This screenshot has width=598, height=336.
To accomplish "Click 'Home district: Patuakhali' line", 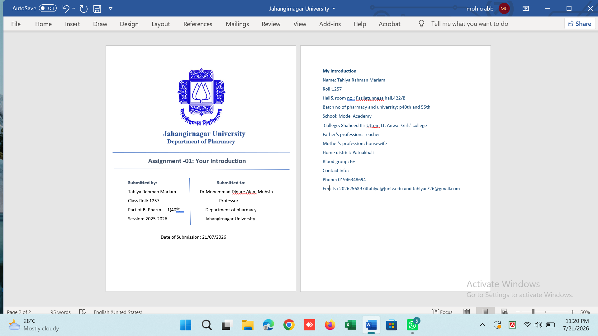I will [x=348, y=152].
